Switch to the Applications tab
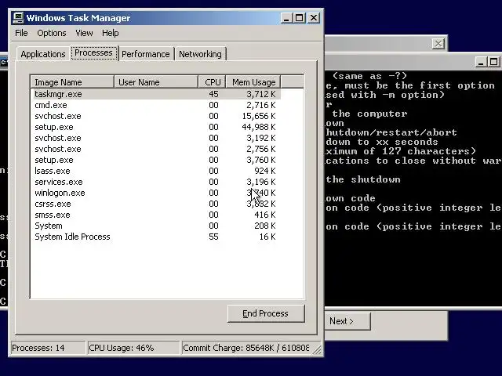 point(43,54)
